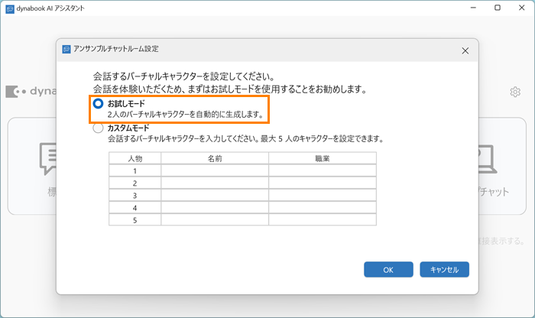Click the お試しモード label text
The image size is (535, 318).
[126, 103]
